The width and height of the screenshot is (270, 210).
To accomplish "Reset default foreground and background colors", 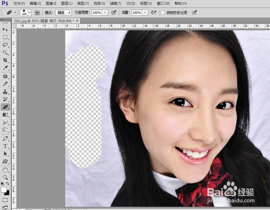I will click(2, 184).
